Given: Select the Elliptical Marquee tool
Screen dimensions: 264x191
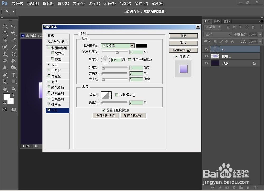Looking at the screenshot, I should [5, 27].
